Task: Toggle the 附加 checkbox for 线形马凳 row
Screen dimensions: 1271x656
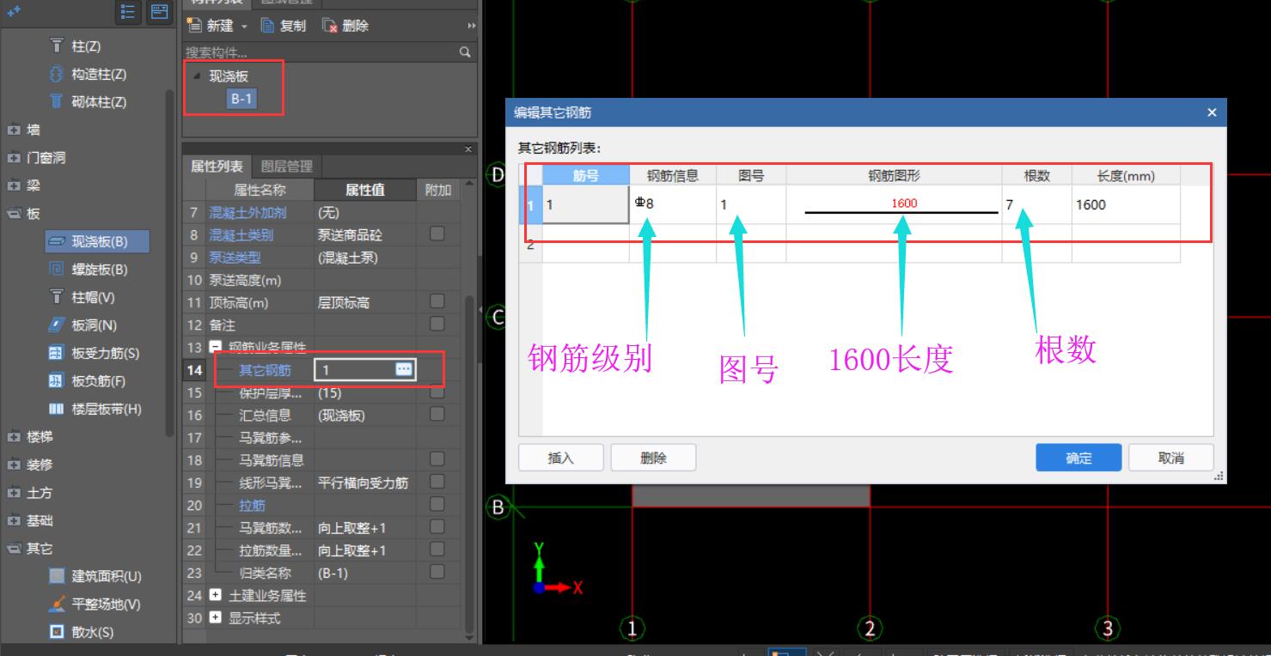Action: coord(437,482)
